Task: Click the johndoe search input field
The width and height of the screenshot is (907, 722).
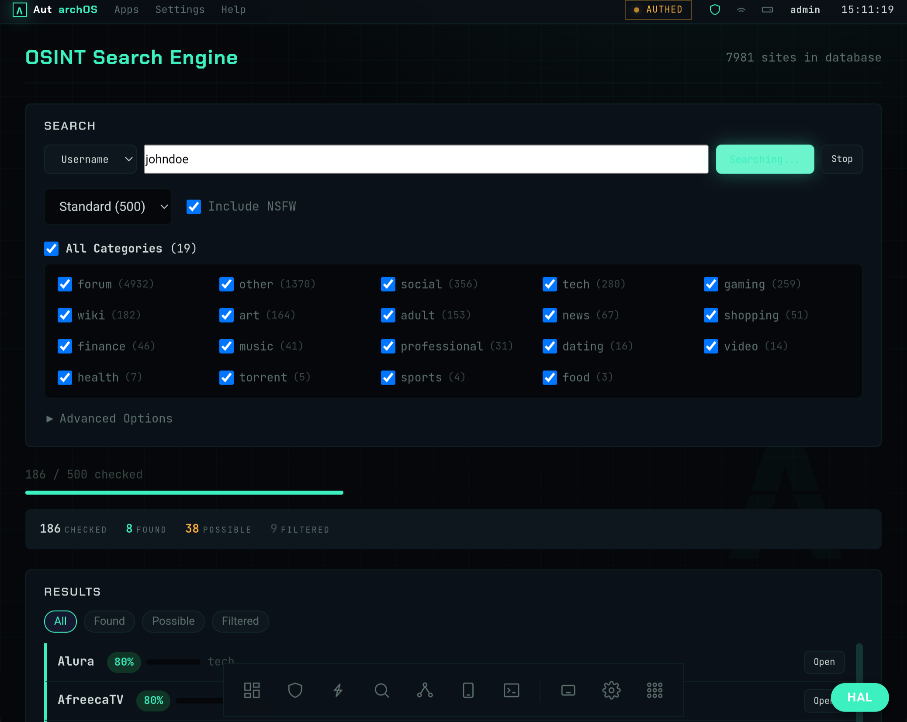Action: pyautogui.click(x=426, y=159)
